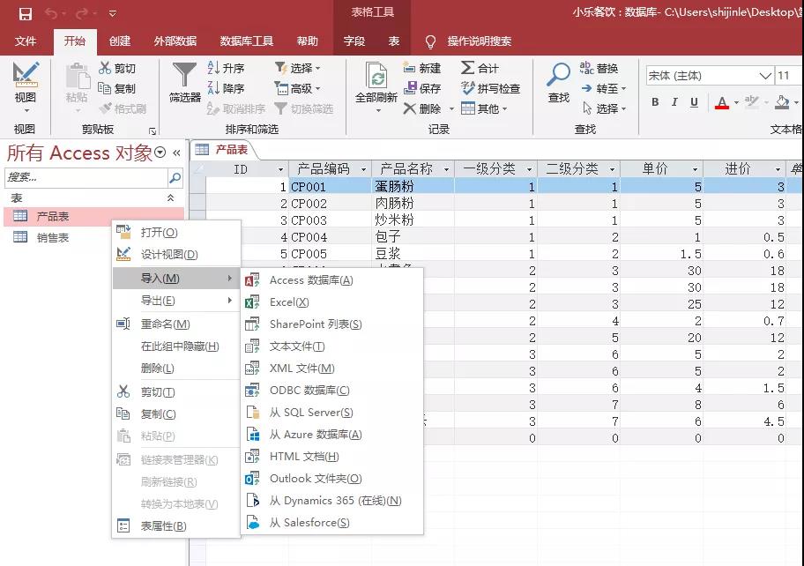
Task: Click 复制 in the ribbon clipboard group
Action: coord(116,88)
